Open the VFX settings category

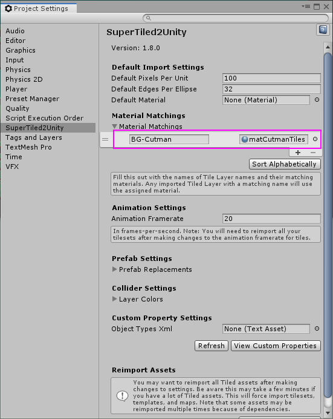pyautogui.click(x=12, y=167)
